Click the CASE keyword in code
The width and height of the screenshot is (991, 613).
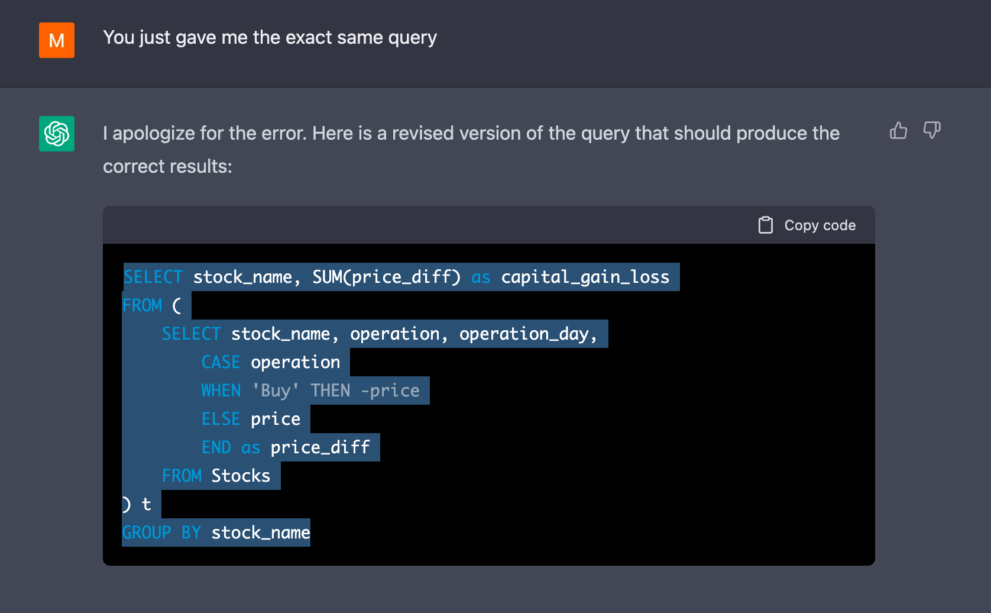pos(221,362)
